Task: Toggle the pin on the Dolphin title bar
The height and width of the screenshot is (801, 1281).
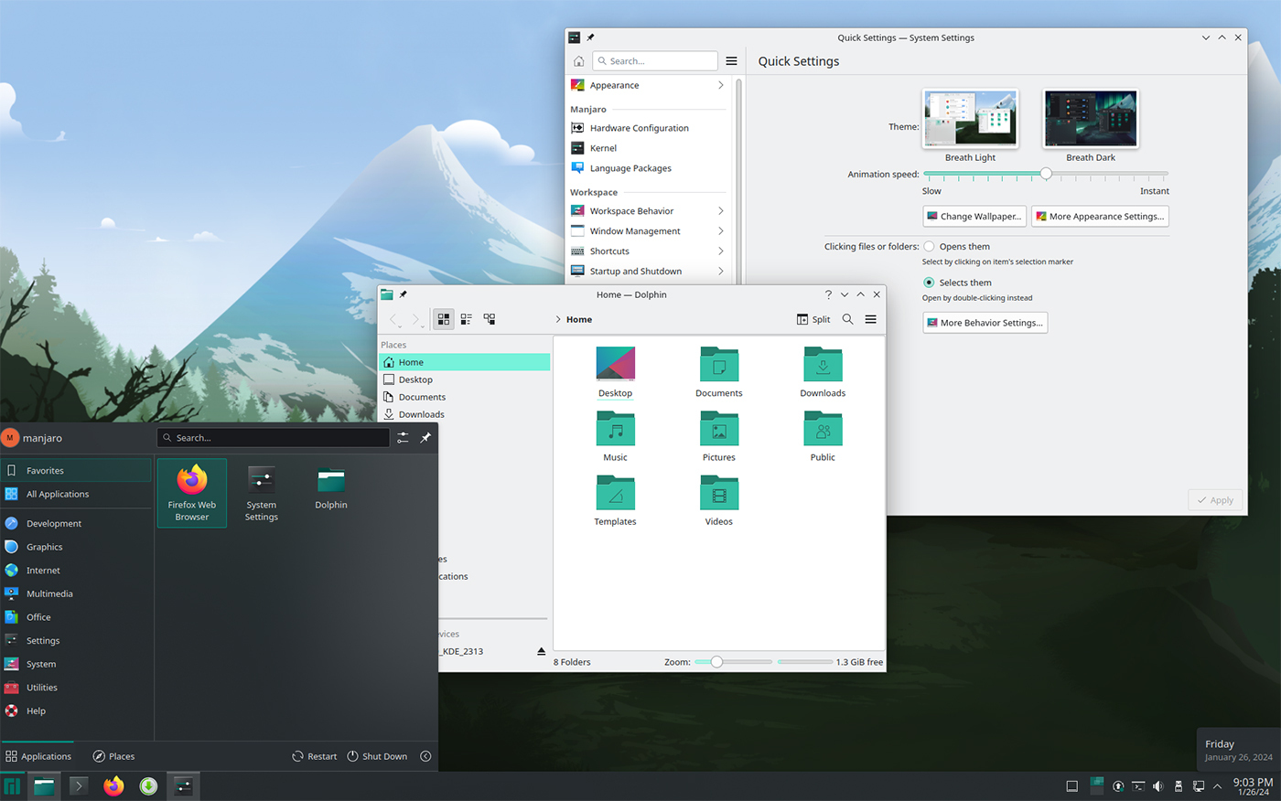Action: click(x=404, y=294)
